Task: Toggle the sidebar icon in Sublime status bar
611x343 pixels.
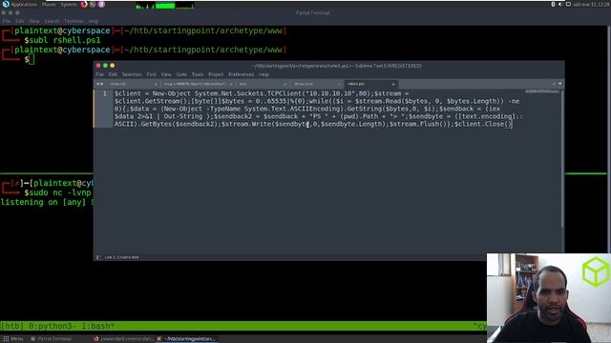Action: tap(98, 257)
